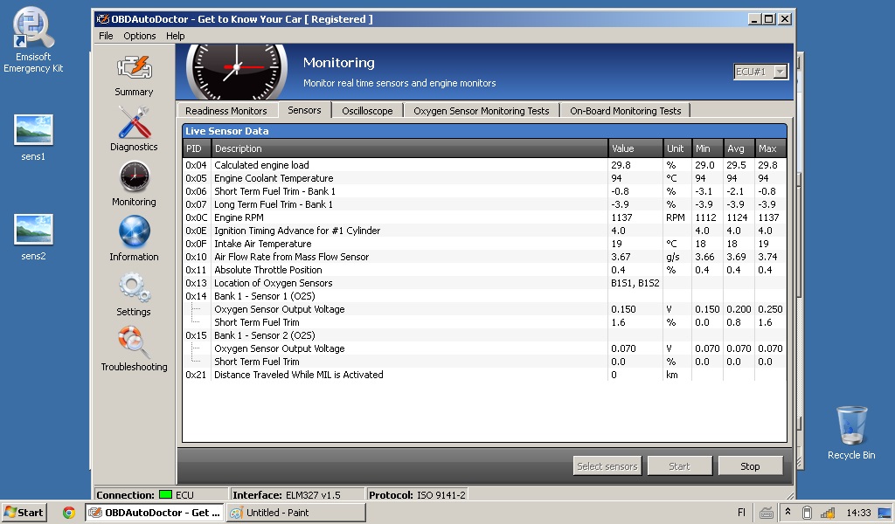
Task: Click the network signal tray icon
Action: pyautogui.click(x=827, y=513)
